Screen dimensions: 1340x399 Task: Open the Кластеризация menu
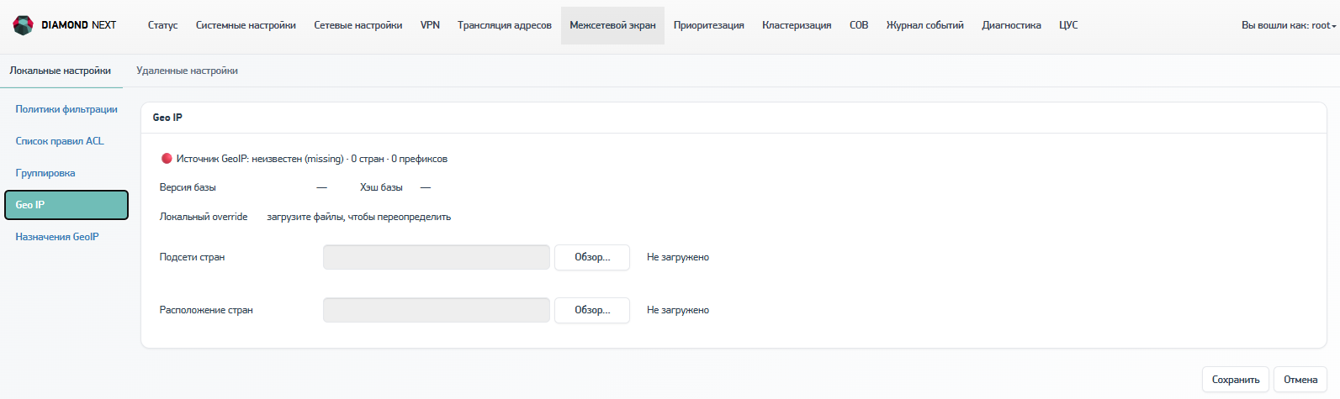pyautogui.click(x=797, y=25)
